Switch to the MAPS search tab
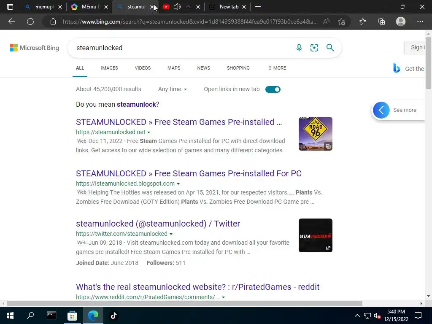The image size is (432, 324). pyautogui.click(x=174, y=68)
